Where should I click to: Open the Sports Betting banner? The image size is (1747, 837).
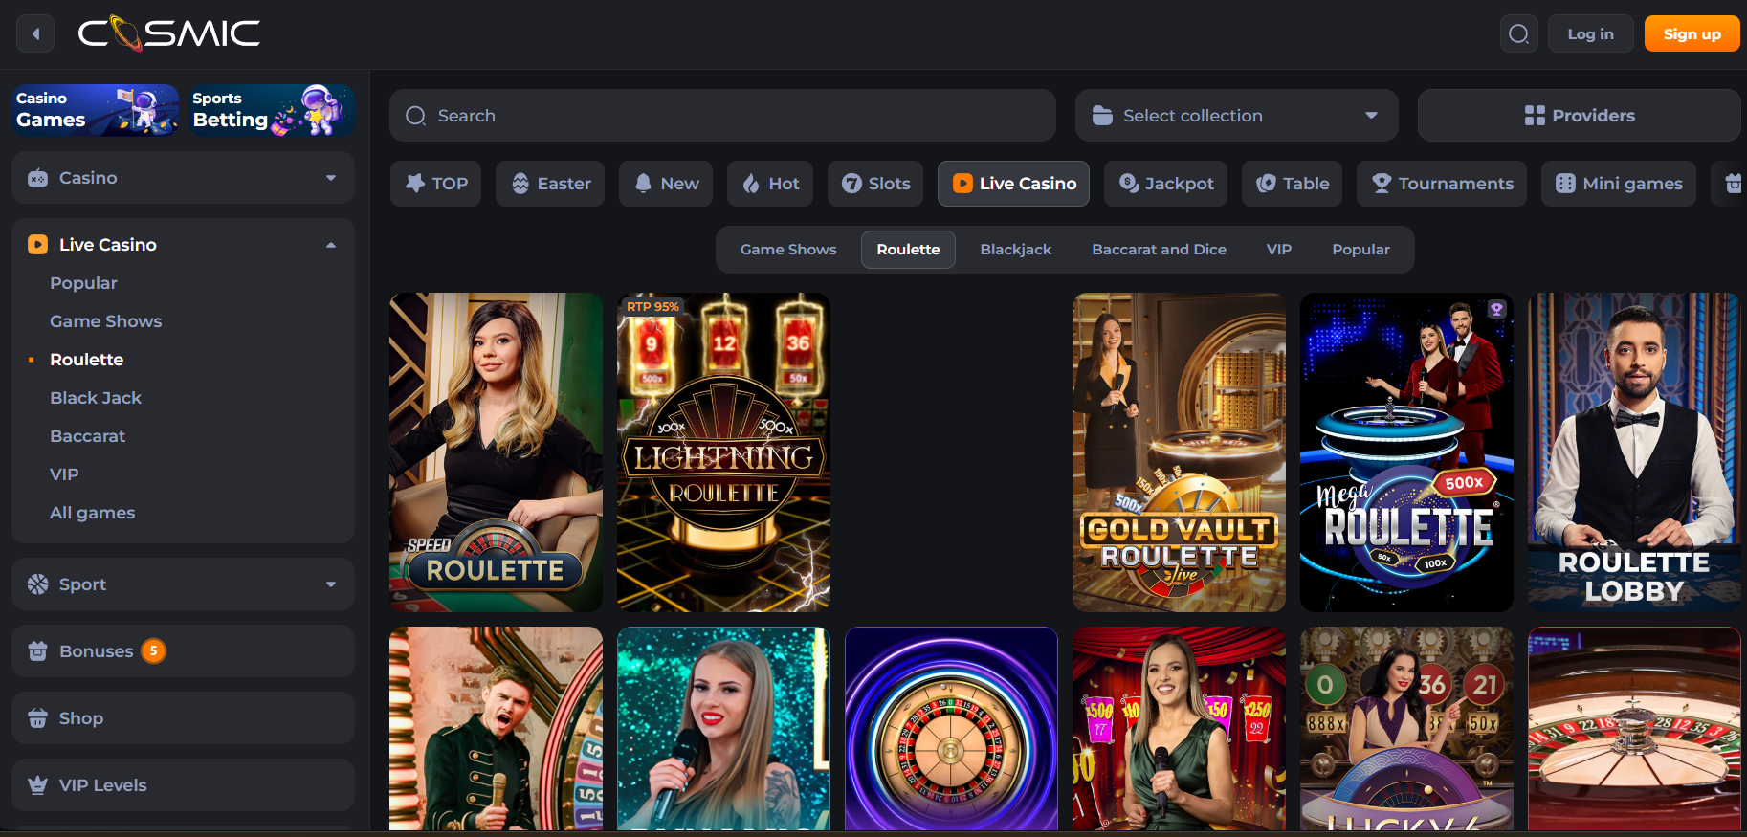click(271, 110)
